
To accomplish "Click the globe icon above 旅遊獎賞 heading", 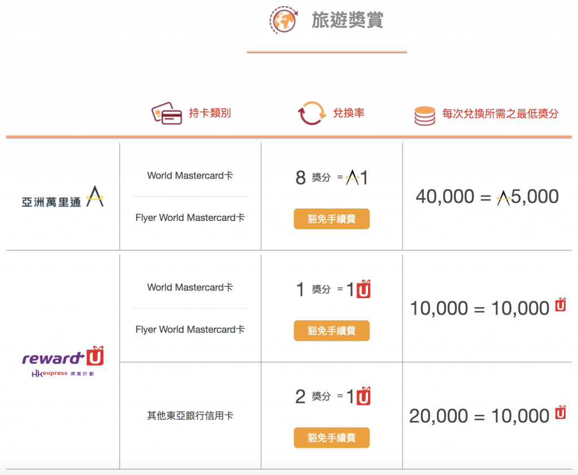I will pos(283,19).
